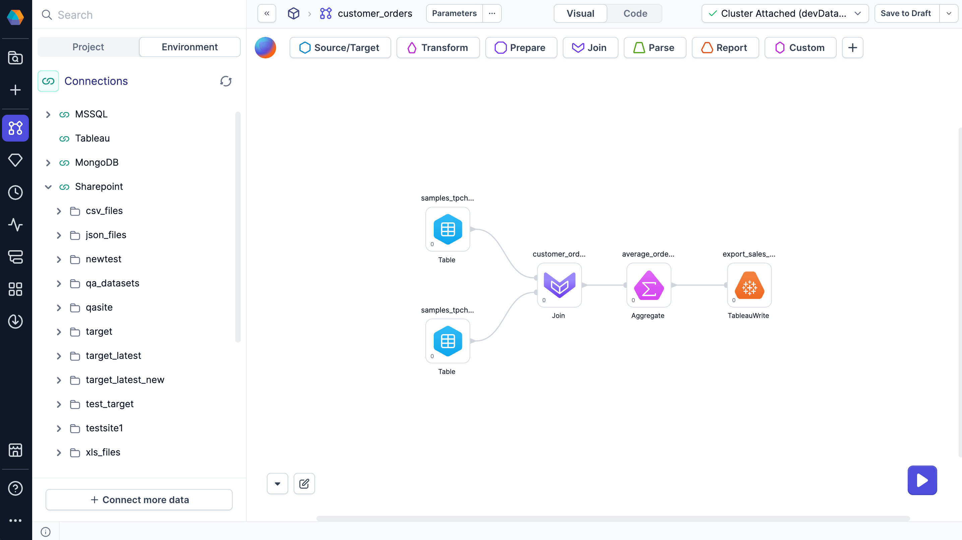962x540 pixels.
Task: Open the Save to Draft dropdown arrow
Action: click(949, 13)
